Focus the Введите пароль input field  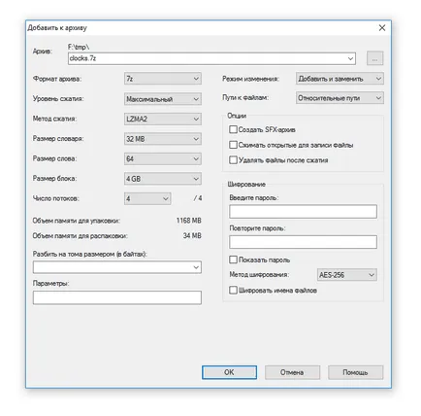click(x=303, y=211)
